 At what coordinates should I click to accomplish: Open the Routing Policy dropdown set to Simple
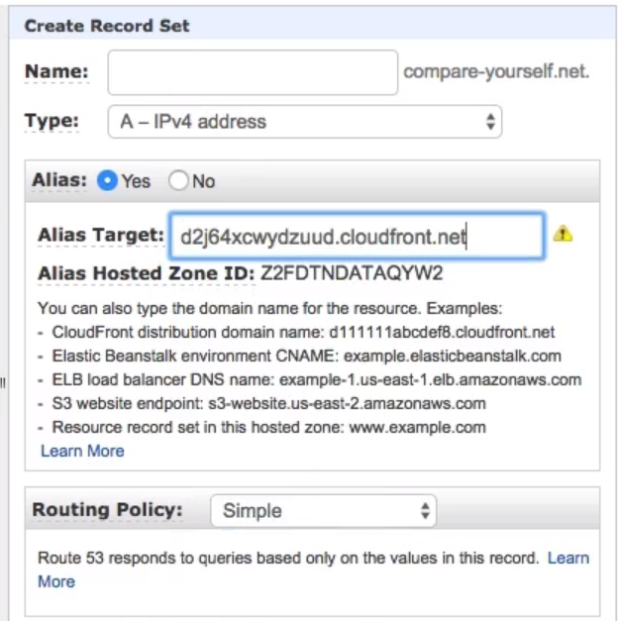[x=323, y=510]
